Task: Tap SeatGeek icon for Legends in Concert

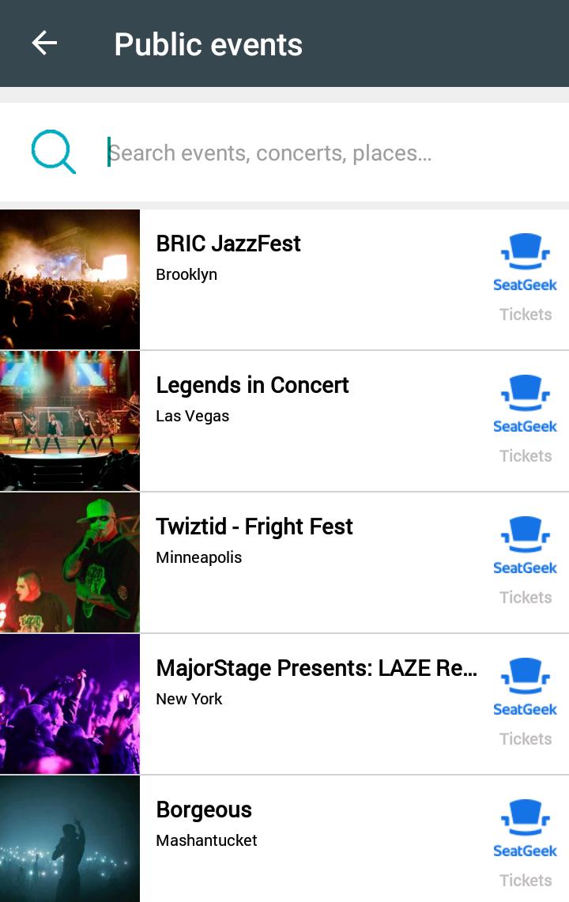Action: (525, 404)
